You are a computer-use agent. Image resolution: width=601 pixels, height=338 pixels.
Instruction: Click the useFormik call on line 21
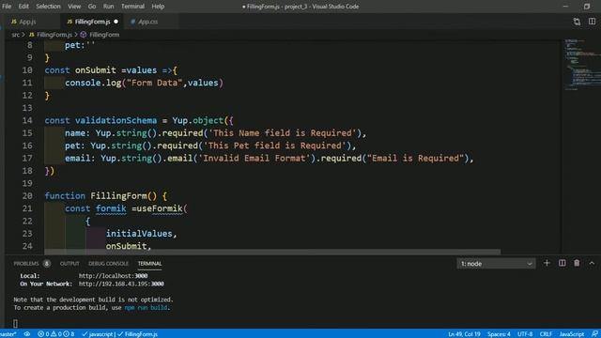coord(160,208)
